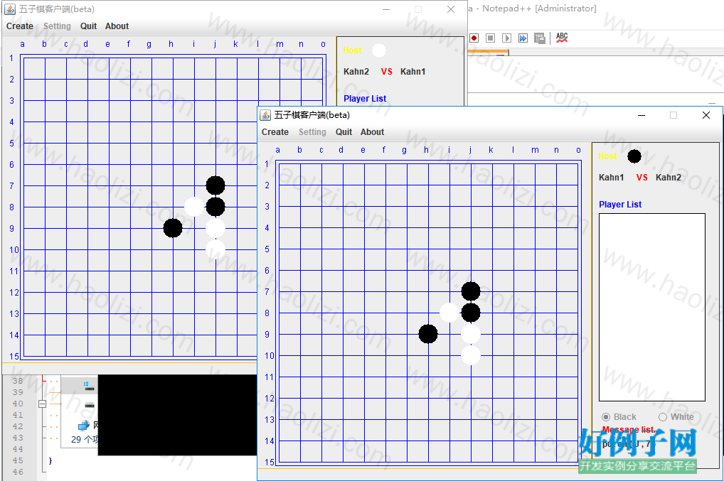
Task: Click Windows drive icon in Explorer fragment
Action: pos(89,386)
